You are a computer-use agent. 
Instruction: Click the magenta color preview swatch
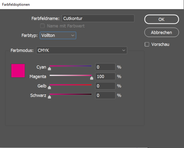[18, 71]
